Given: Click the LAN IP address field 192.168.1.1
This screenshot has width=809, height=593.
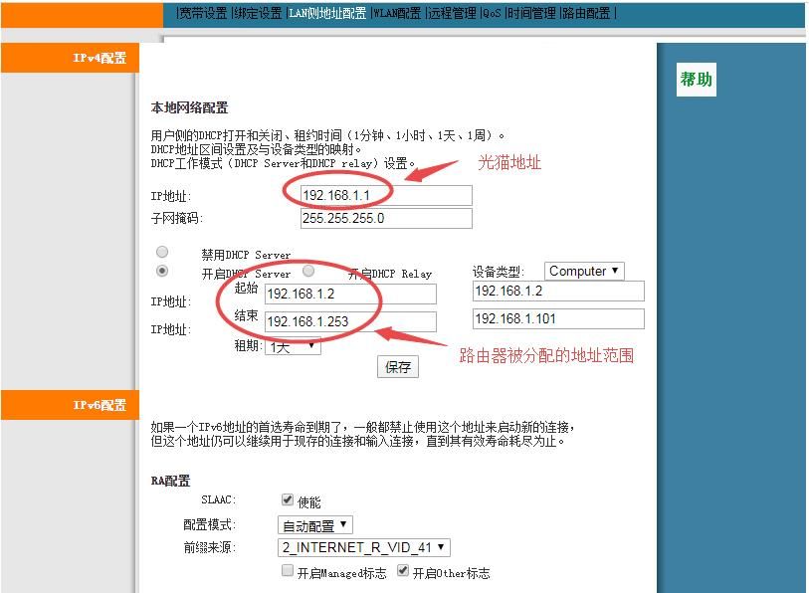Looking at the screenshot, I should [386, 196].
